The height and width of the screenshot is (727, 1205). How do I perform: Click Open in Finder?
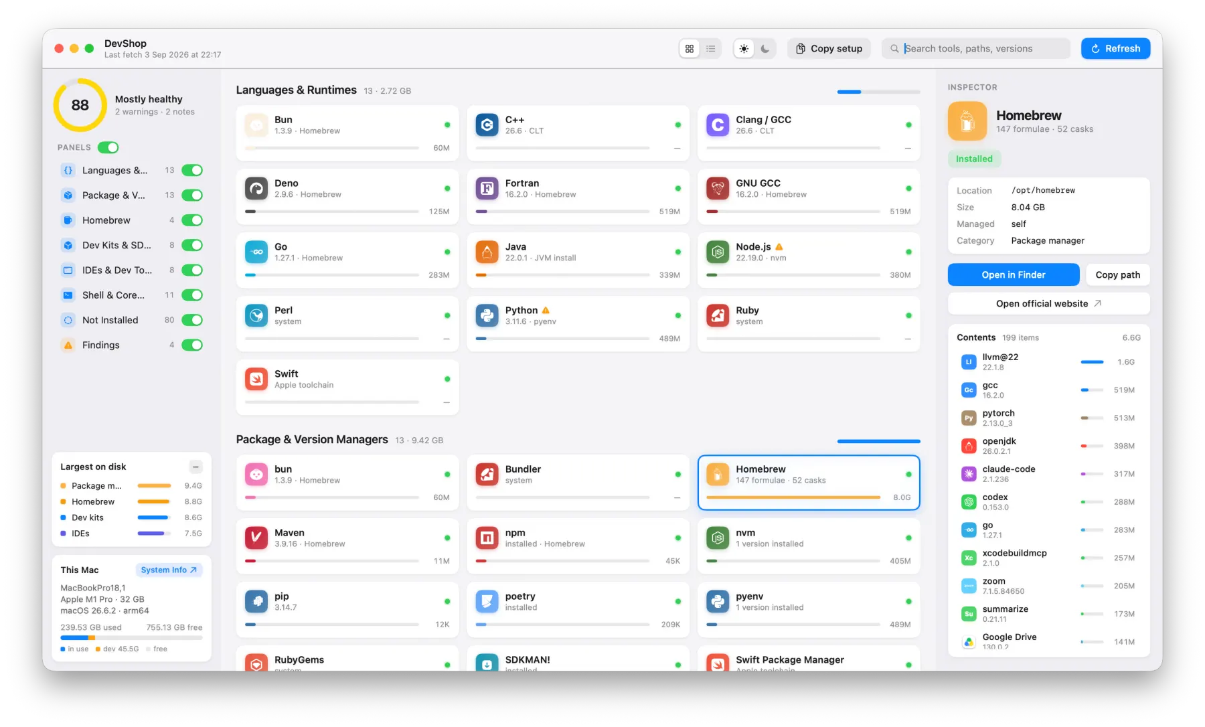tap(1014, 275)
